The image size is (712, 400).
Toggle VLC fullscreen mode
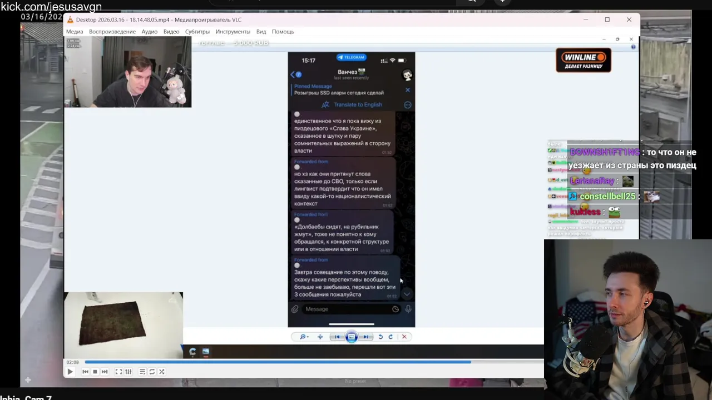(118, 372)
